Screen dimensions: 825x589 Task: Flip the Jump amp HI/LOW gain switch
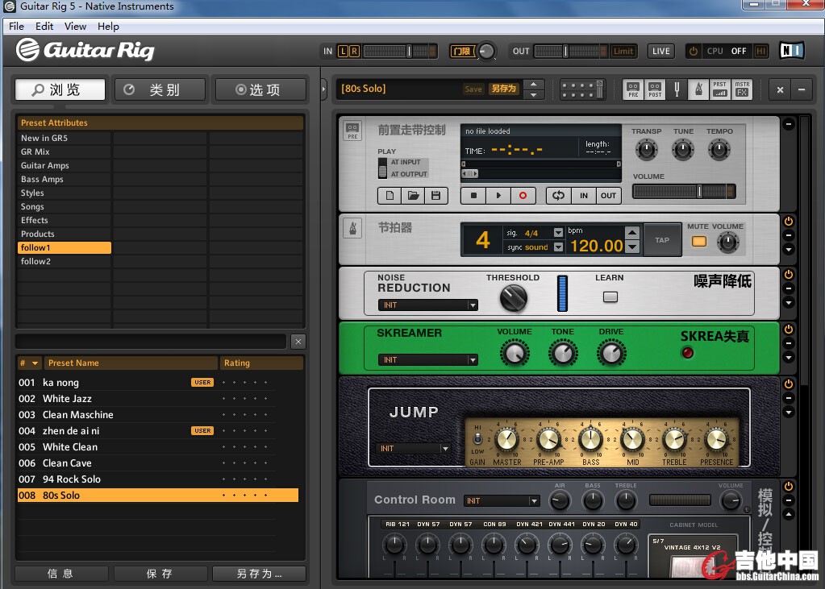(x=477, y=438)
